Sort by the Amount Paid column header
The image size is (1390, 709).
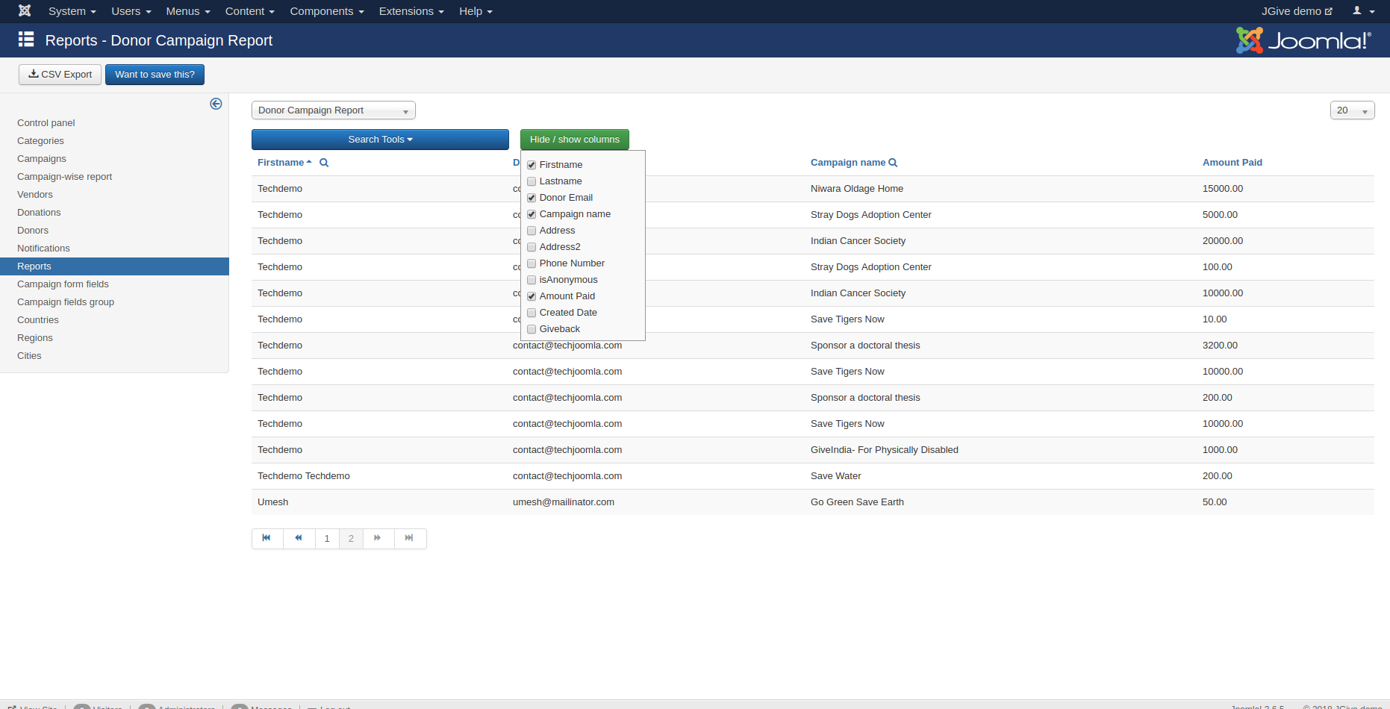1232,163
